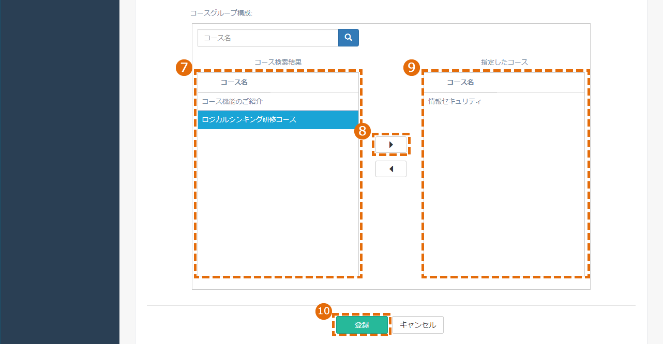The width and height of the screenshot is (663, 344).
Task: Click the キャンセル button
Action: pos(418,325)
